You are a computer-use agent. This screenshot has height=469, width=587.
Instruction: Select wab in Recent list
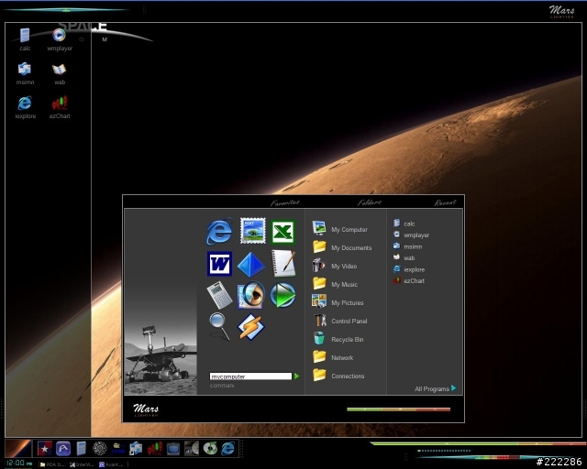tap(404, 257)
